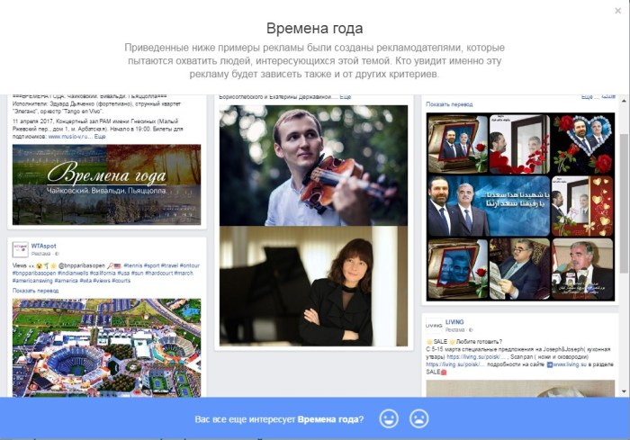630x440 pixels.
Task: Expand right column post text with Еще
Action: [588, 96]
